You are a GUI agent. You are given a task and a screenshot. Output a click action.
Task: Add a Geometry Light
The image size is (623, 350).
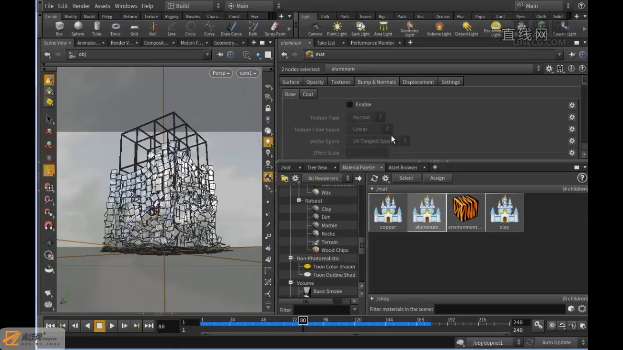pyautogui.click(x=410, y=29)
